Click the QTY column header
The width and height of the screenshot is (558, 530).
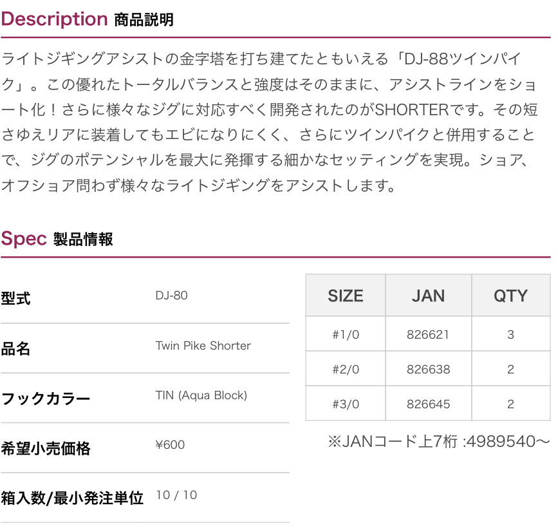pyautogui.click(x=510, y=296)
